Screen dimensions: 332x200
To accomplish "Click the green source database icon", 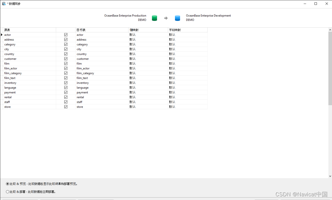I will 155,18.
